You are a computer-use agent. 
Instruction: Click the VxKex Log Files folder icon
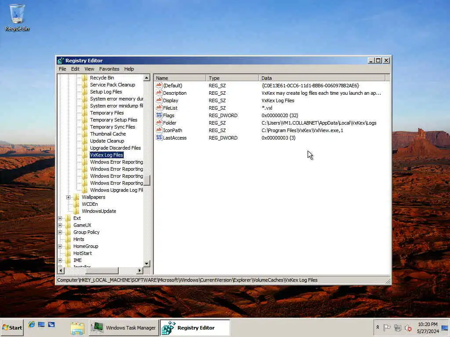pos(85,155)
